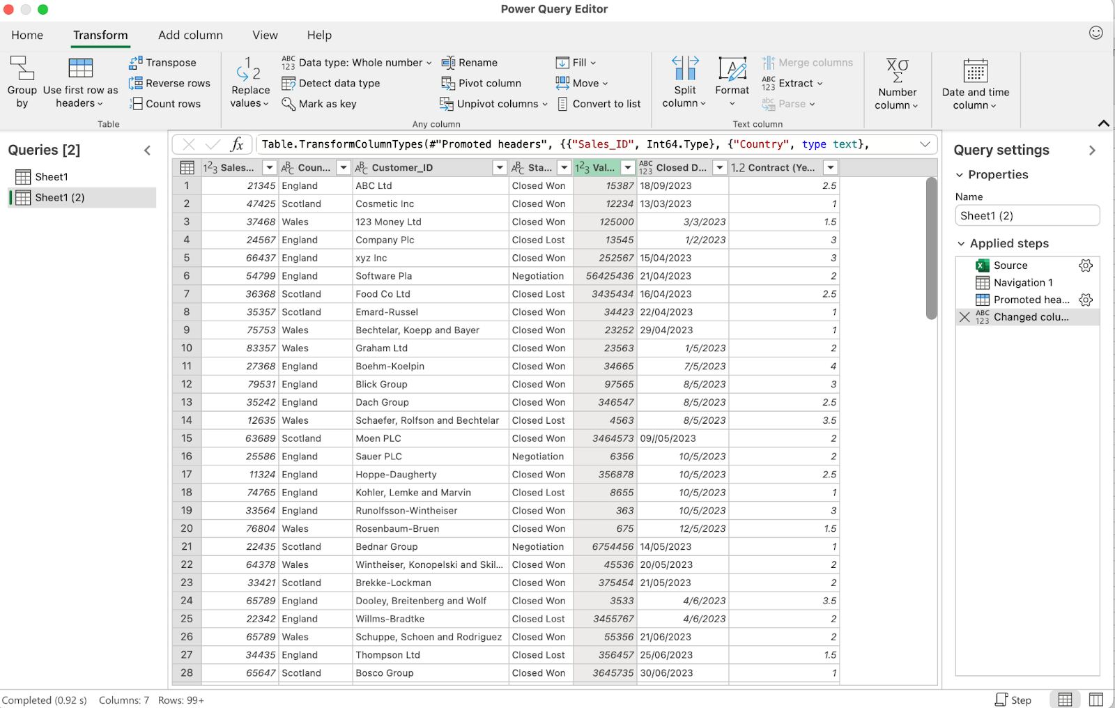Open Status column filter dropdown
This screenshot has width=1115, height=708.
point(564,168)
